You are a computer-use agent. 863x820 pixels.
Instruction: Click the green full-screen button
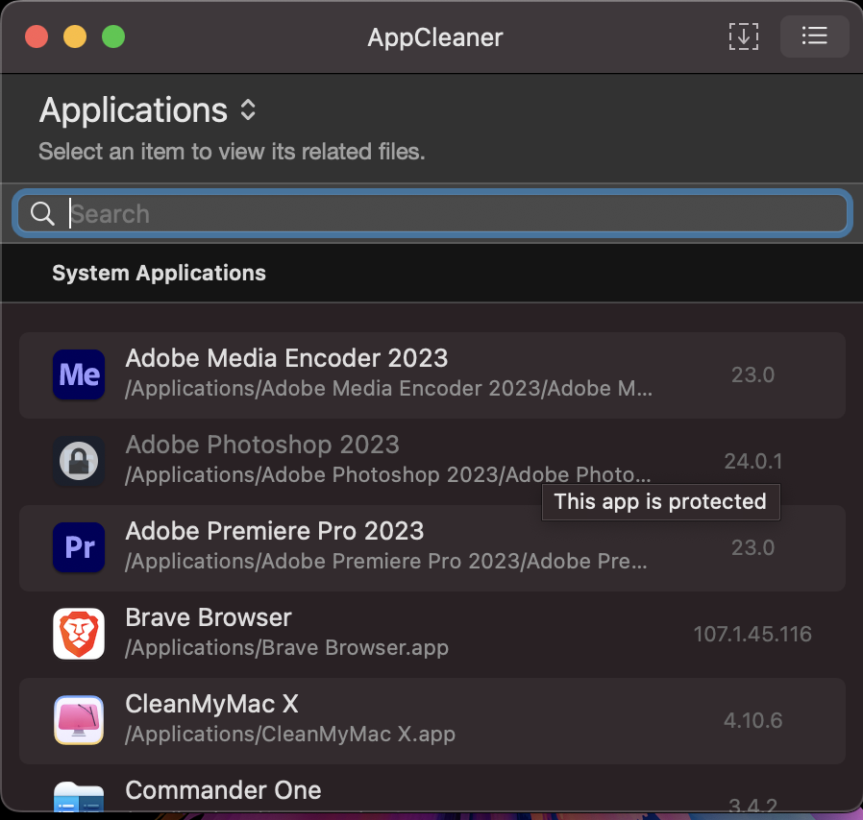(113, 36)
